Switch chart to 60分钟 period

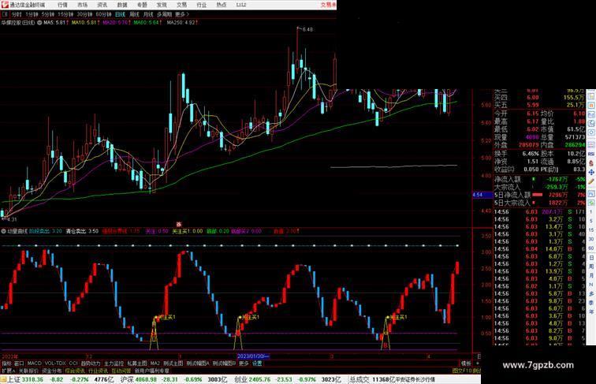point(103,14)
